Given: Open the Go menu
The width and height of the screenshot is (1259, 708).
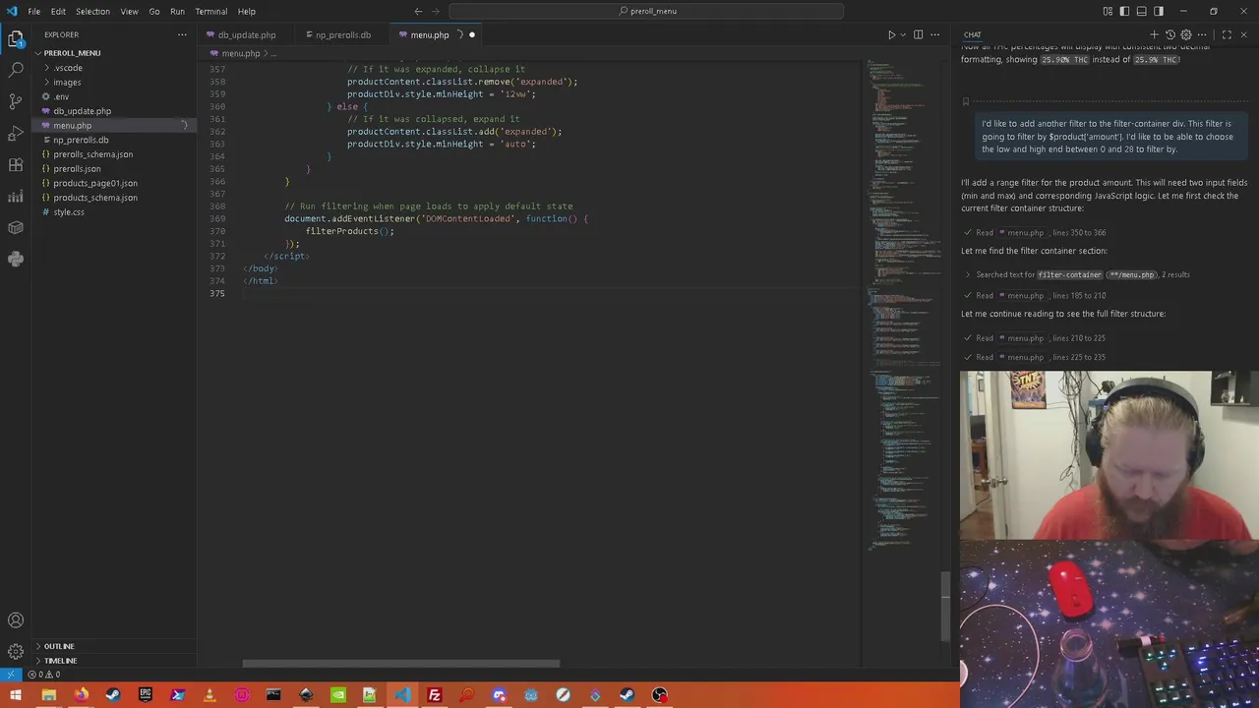Looking at the screenshot, I should pyautogui.click(x=154, y=11).
